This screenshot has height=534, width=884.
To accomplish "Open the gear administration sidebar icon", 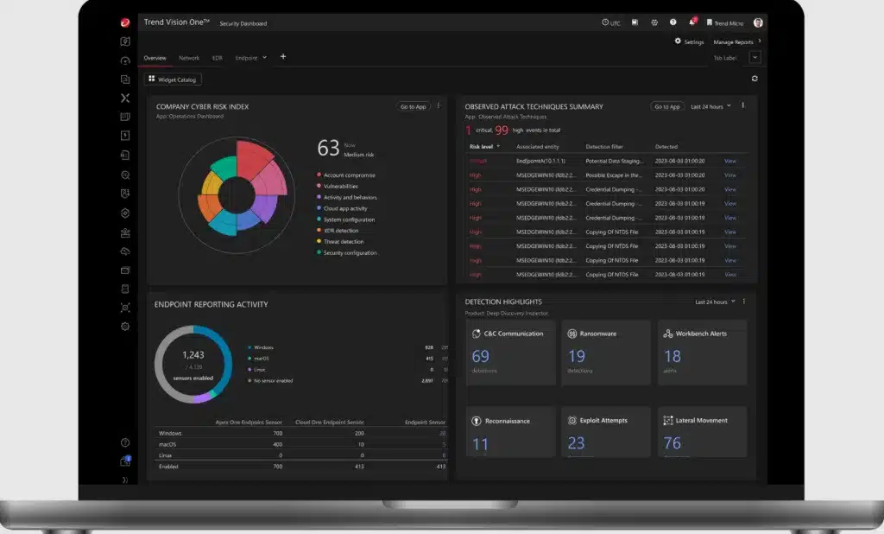I will pyautogui.click(x=125, y=327).
